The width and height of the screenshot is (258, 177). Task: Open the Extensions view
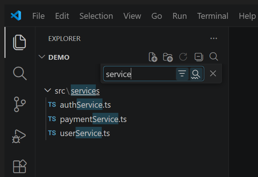pyautogui.click(x=20, y=166)
